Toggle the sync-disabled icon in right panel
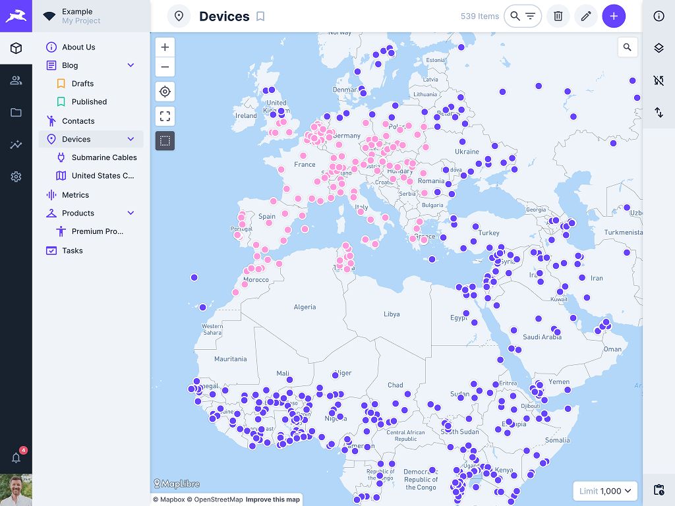The image size is (675, 506). [659, 80]
